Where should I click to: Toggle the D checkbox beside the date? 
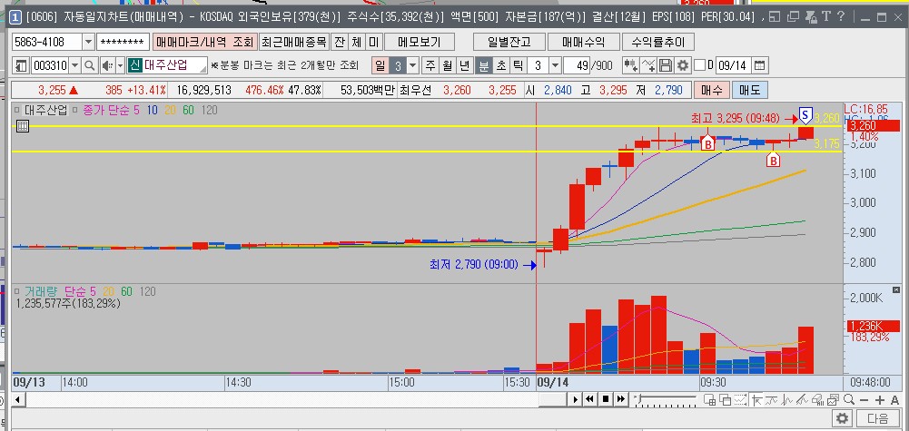[700, 65]
